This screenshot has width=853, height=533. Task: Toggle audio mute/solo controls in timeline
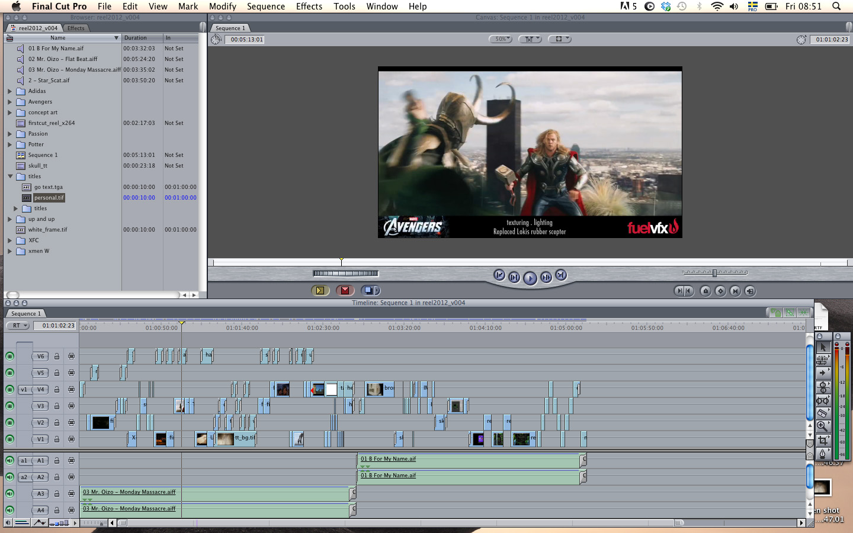[x=8, y=522]
